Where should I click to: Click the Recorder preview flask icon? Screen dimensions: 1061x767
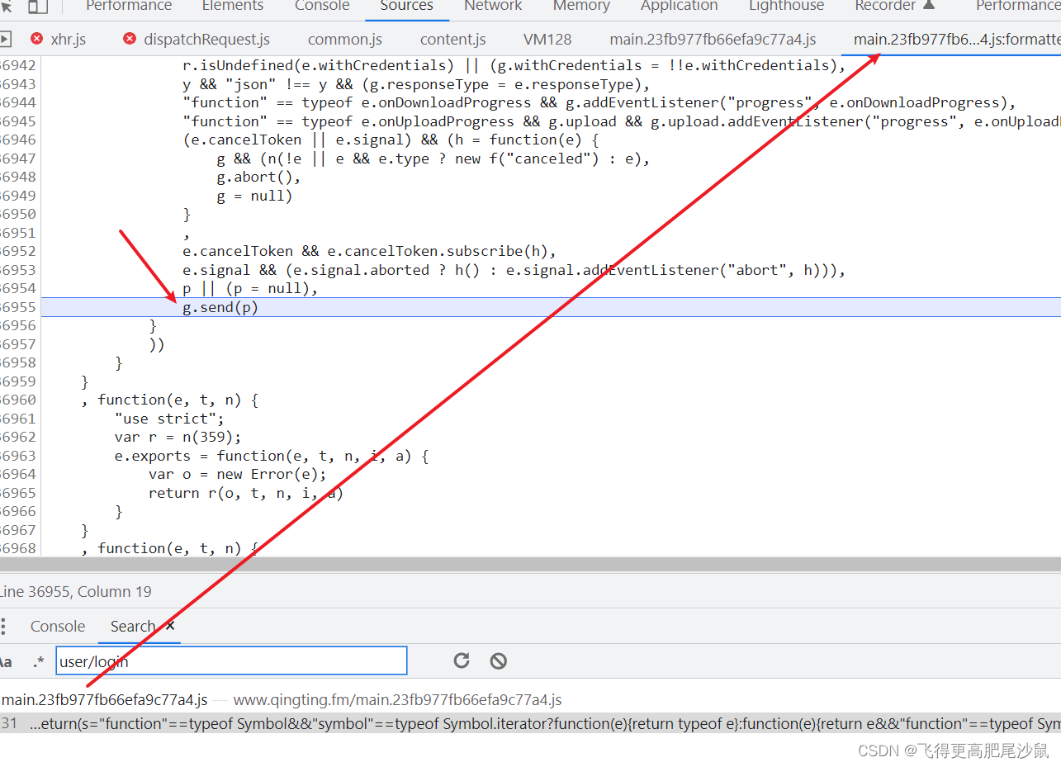tap(929, 6)
